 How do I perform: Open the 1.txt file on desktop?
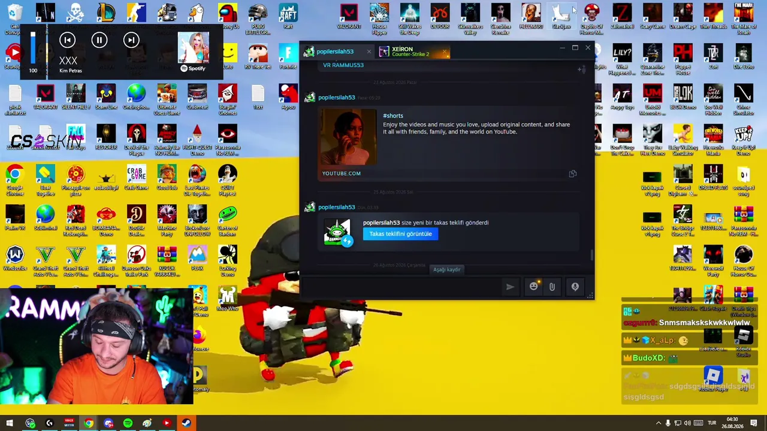click(258, 97)
